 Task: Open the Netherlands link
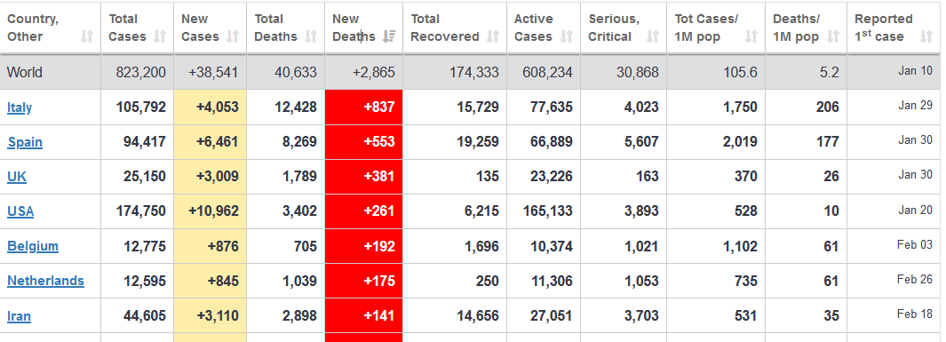click(x=46, y=281)
